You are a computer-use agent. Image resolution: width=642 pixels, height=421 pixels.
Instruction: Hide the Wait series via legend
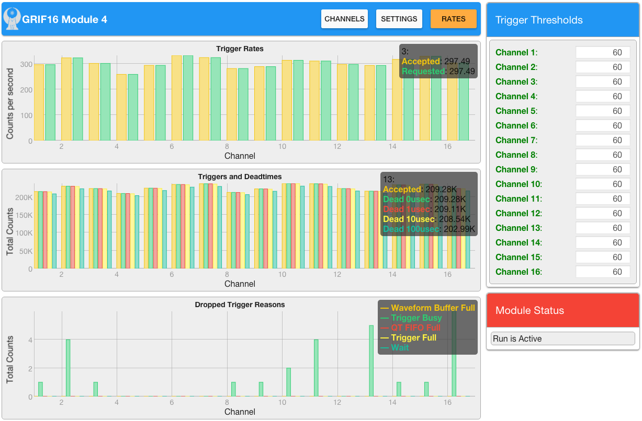click(x=400, y=347)
